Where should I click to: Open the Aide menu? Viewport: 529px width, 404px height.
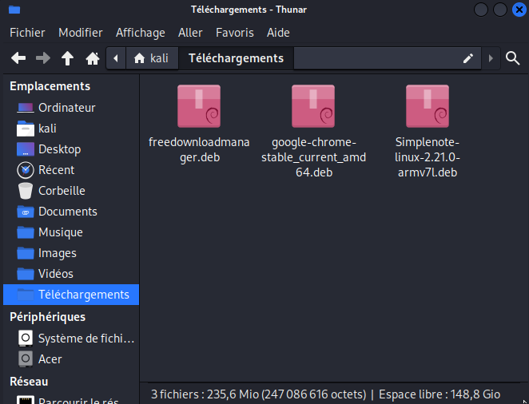click(278, 33)
